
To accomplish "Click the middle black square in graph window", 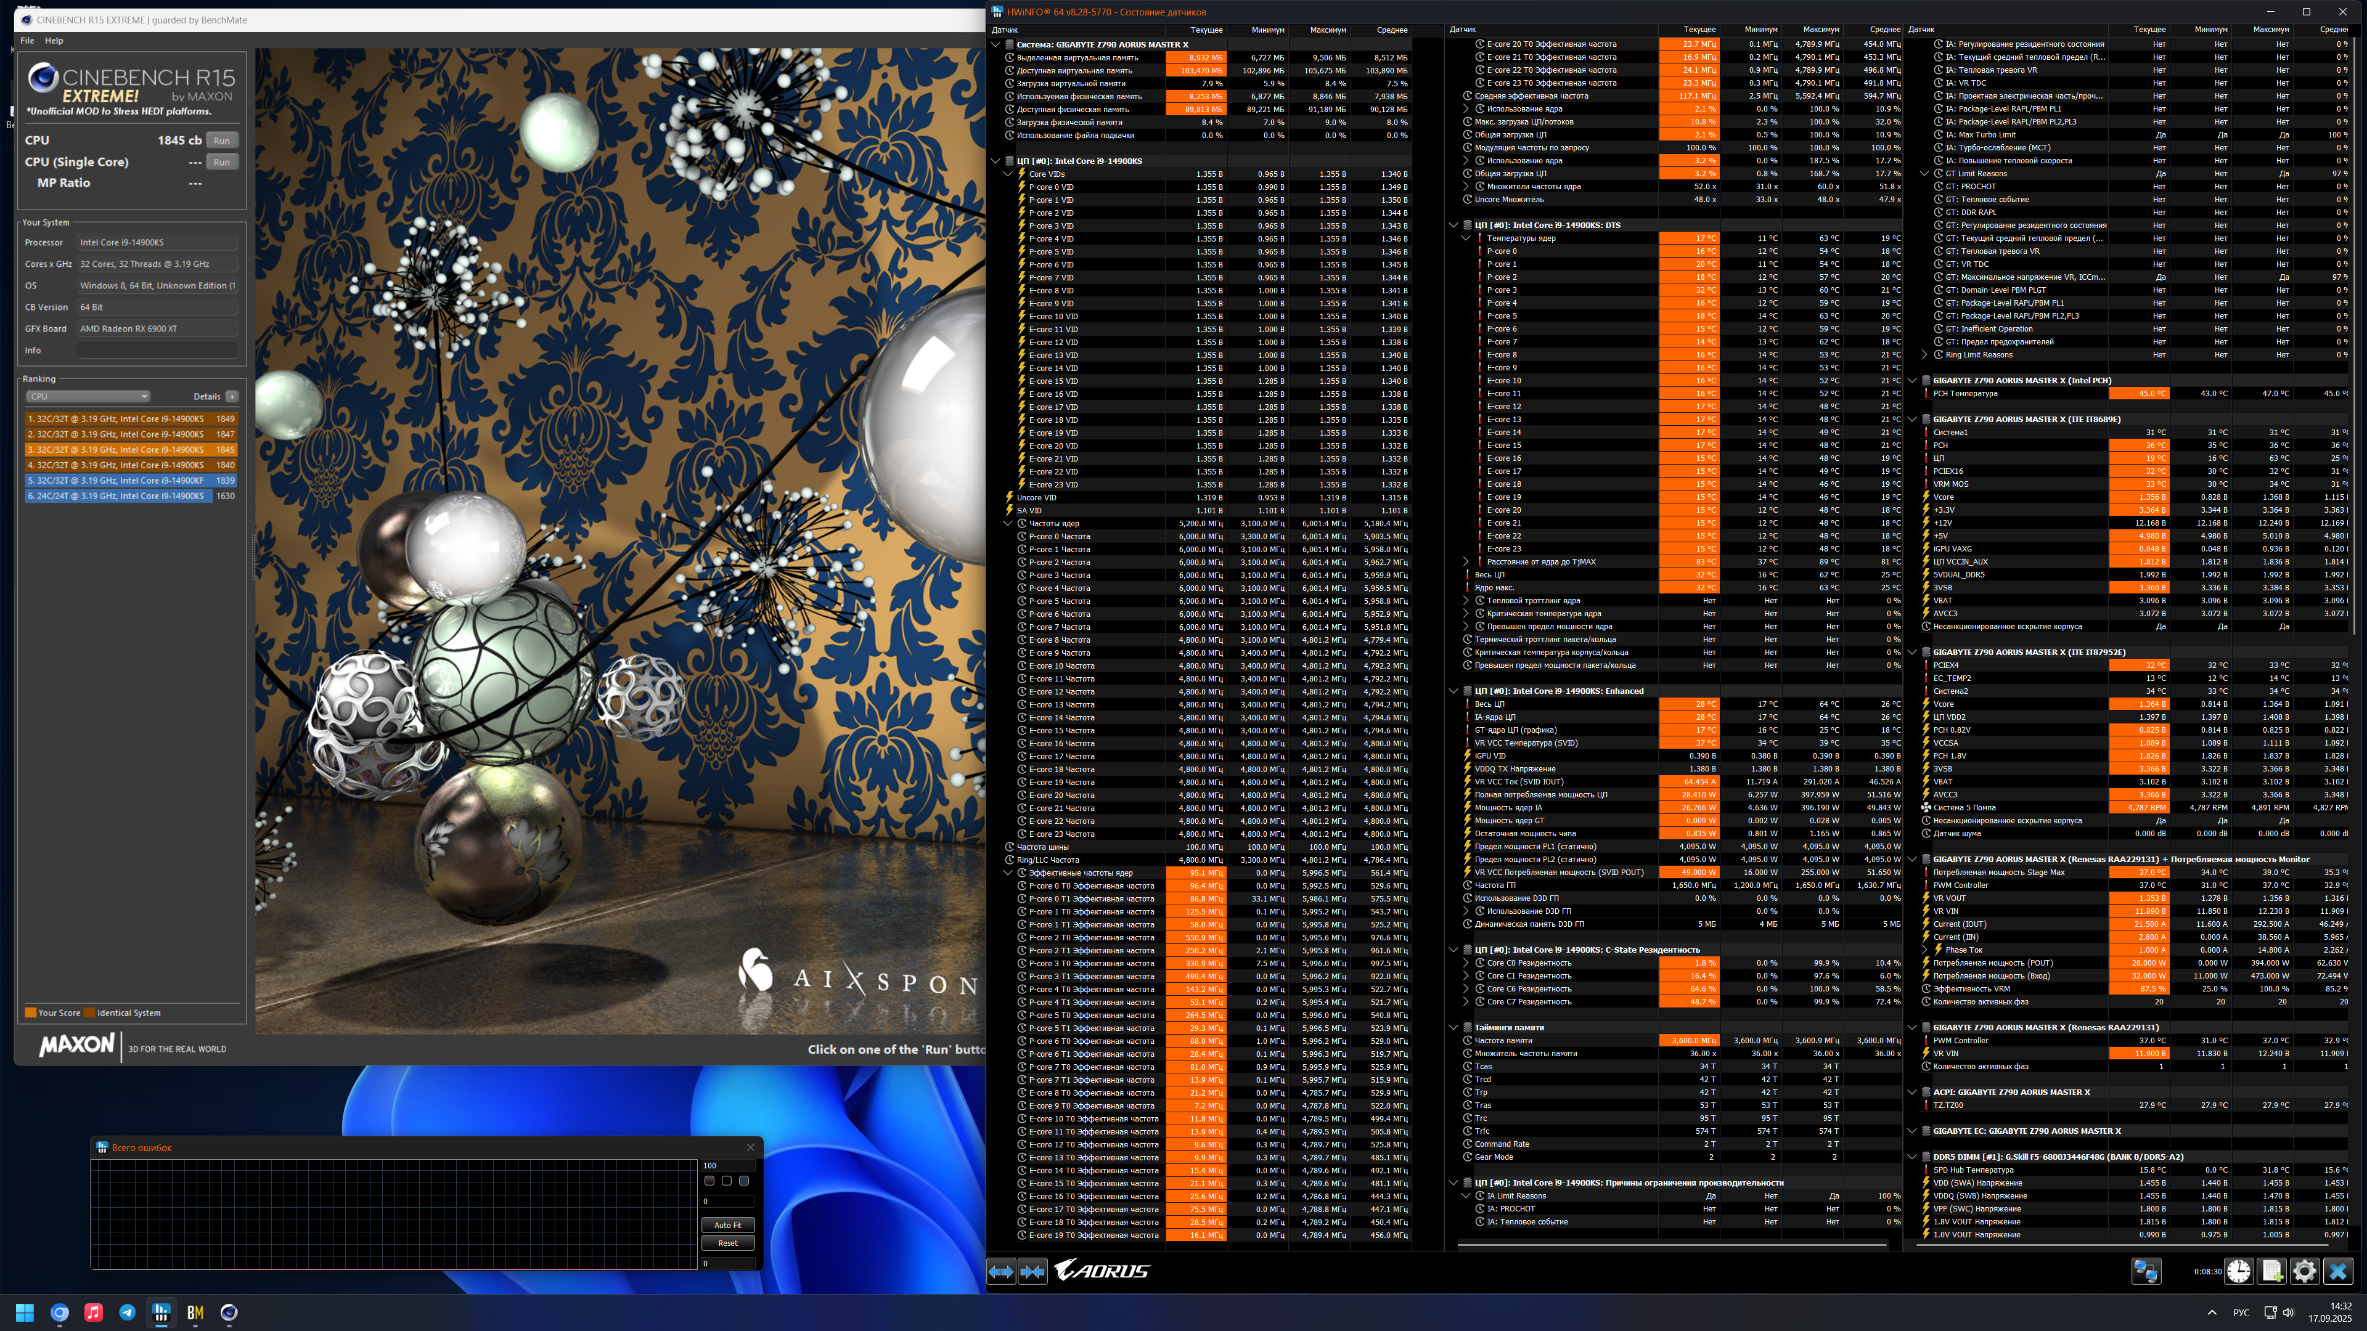I will click(726, 1181).
